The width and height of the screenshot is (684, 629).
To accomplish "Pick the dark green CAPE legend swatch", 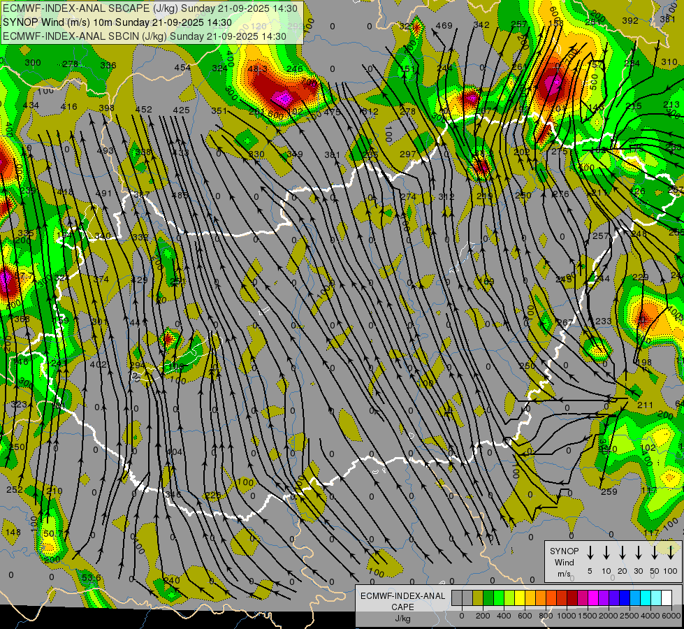I will coord(488,598).
